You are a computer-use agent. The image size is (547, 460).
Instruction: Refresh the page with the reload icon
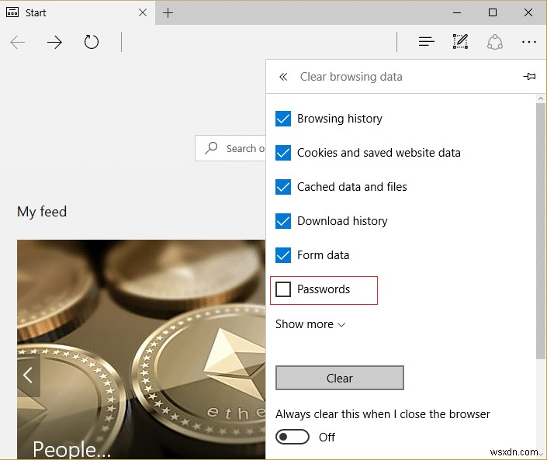pos(92,42)
